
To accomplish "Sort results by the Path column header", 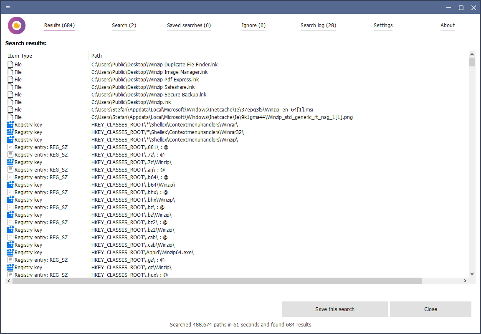I will 96,56.
